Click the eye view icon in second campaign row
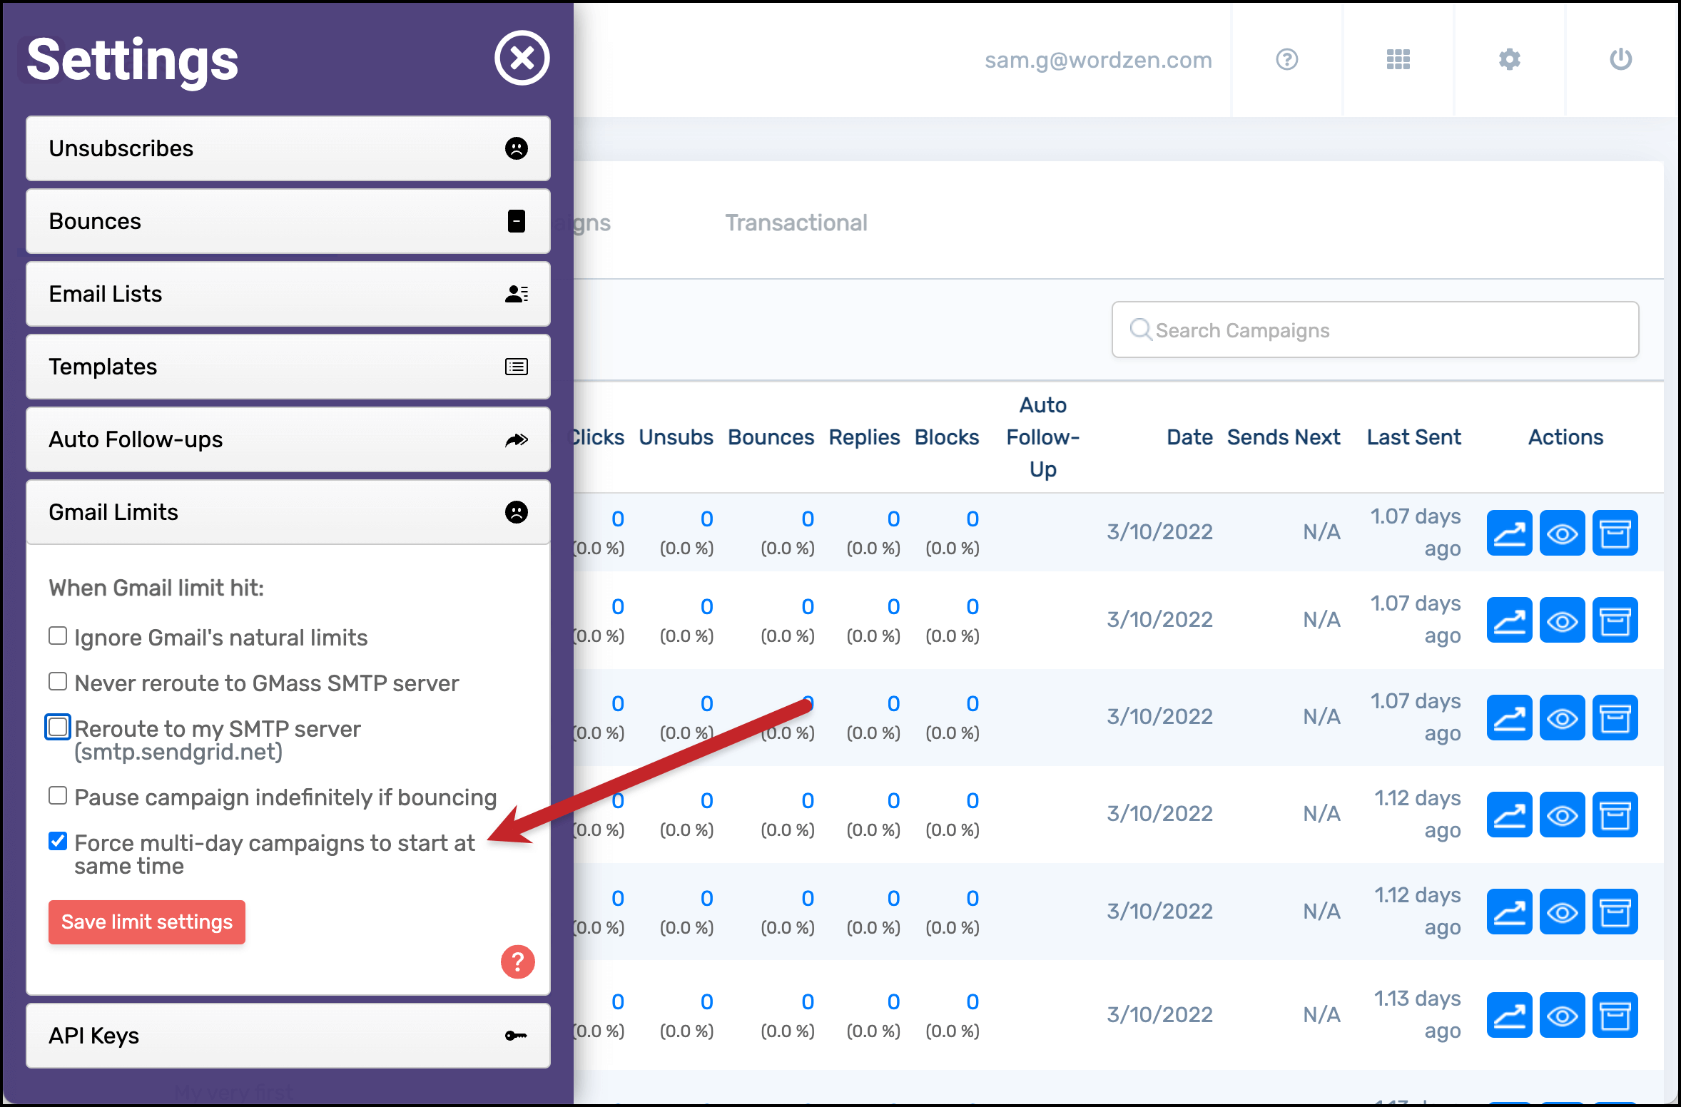Viewport: 1681px width, 1107px height. tap(1562, 620)
